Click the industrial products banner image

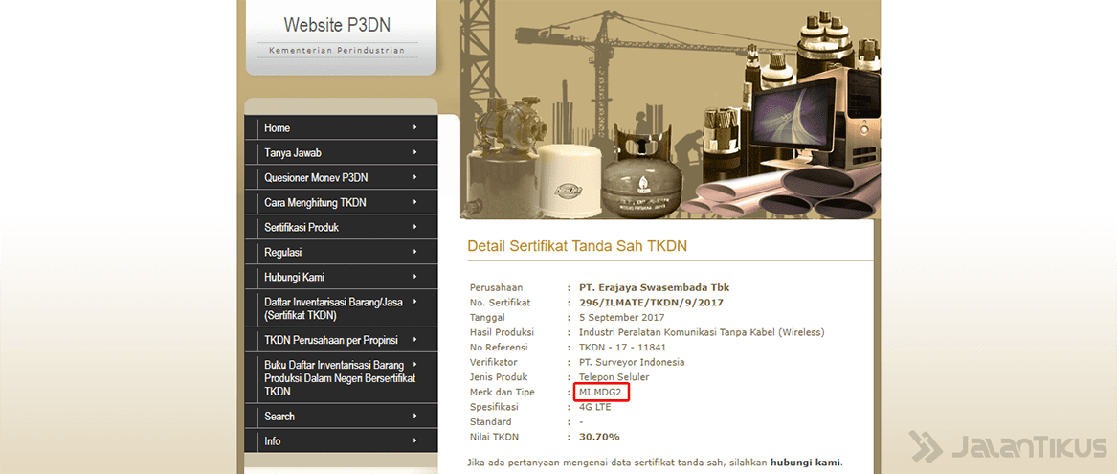[x=670, y=110]
